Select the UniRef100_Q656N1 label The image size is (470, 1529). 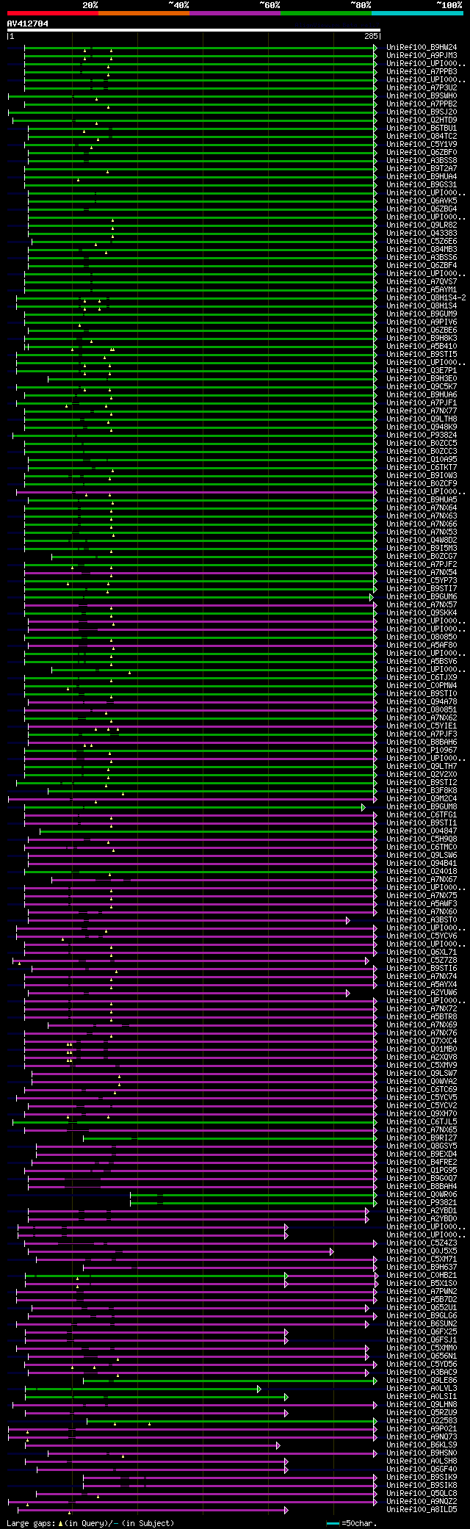click(x=422, y=1356)
